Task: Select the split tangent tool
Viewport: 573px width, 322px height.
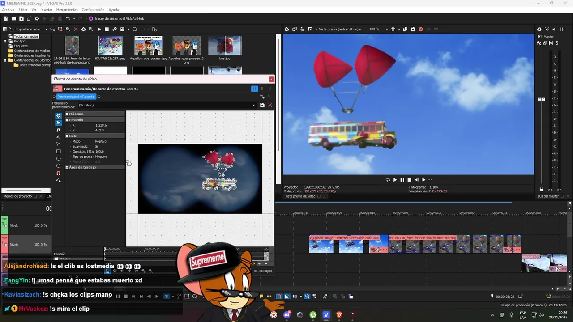Action: click(58, 144)
